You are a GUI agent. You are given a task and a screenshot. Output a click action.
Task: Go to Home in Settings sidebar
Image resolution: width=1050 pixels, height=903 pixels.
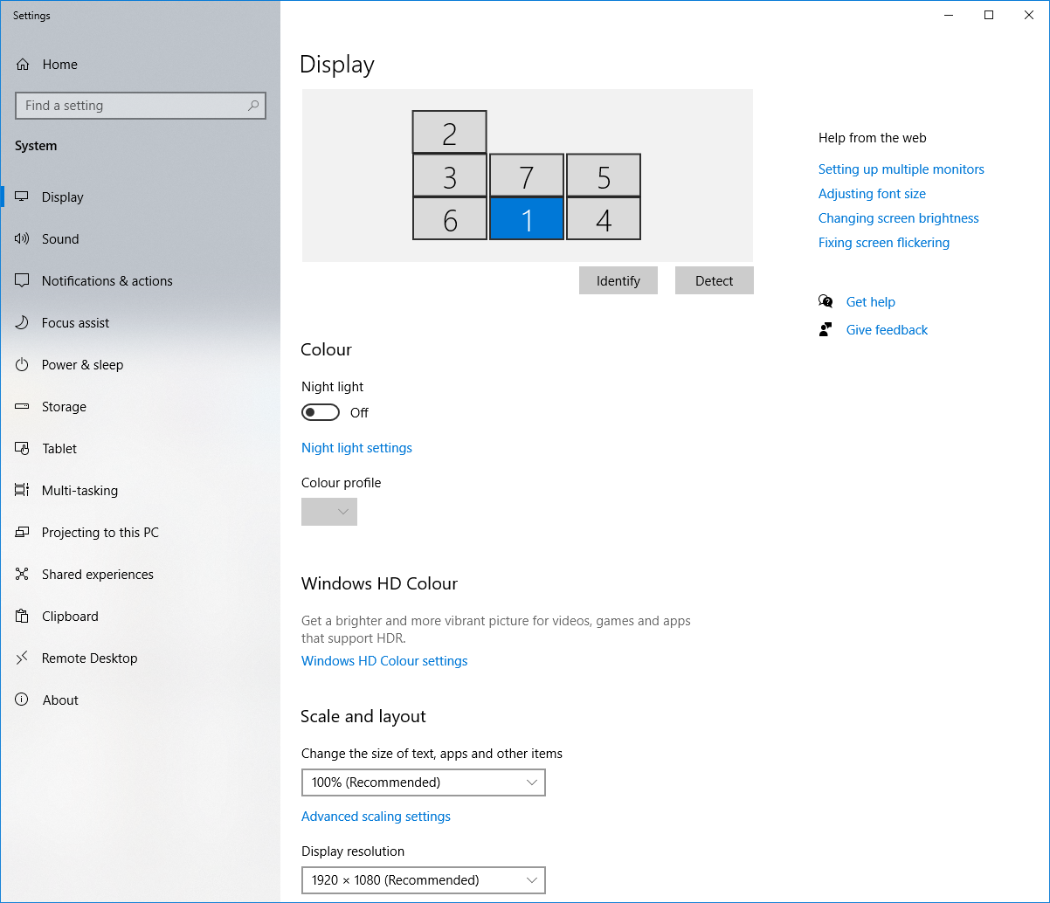click(140, 65)
